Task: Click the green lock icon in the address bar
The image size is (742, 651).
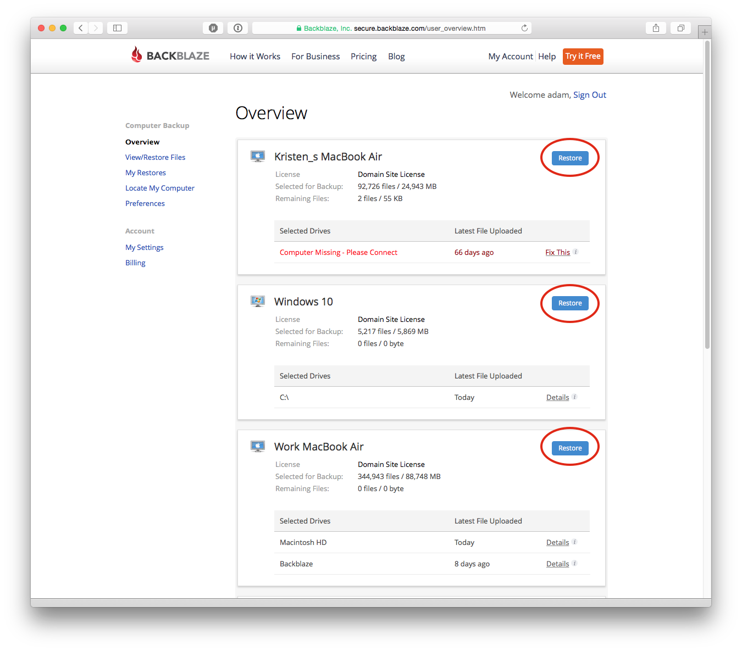Action: click(299, 28)
